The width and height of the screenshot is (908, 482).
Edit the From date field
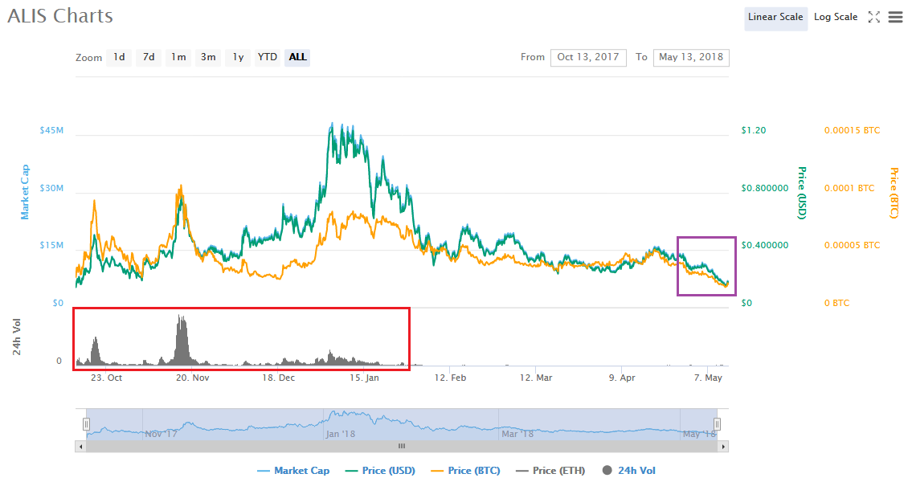coord(588,57)
